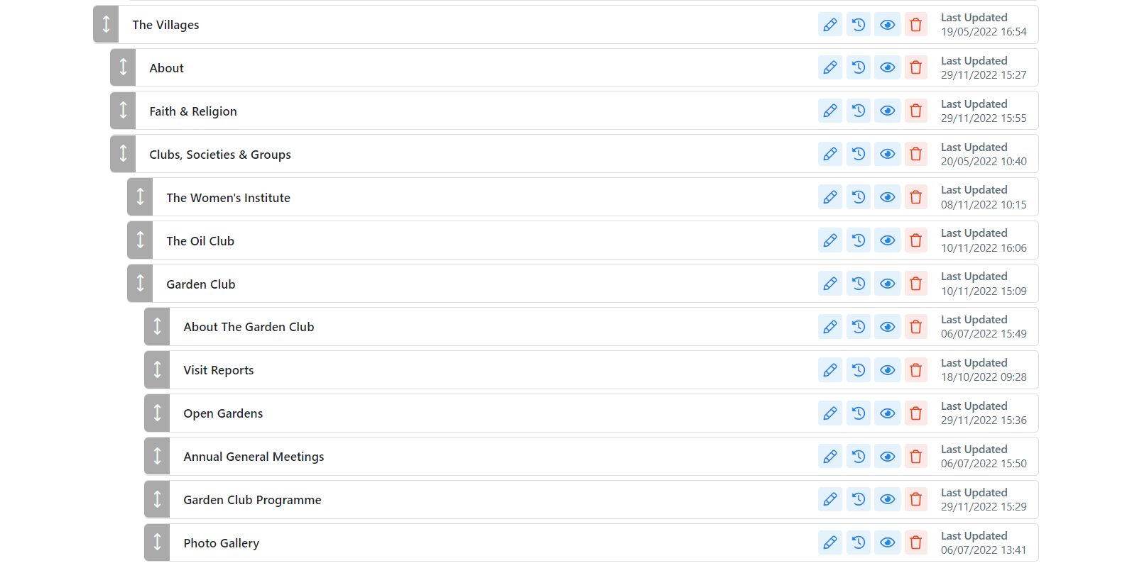Viewport: 1132px width, 563px height.
Task: Delete the Garden Club page
Action: (x=916, y=284)
